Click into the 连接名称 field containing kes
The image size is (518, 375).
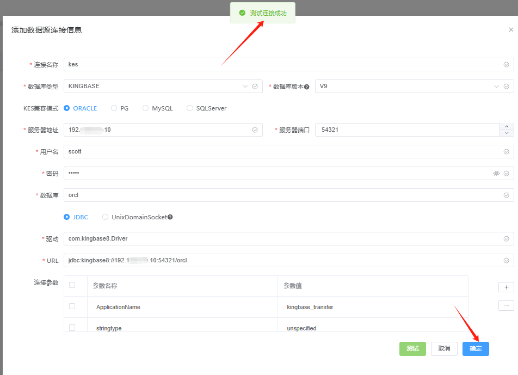point(289,65)
